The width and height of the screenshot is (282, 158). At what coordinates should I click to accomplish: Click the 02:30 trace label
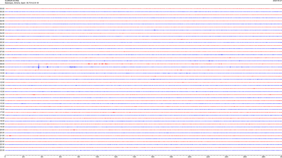coord(2,24)
